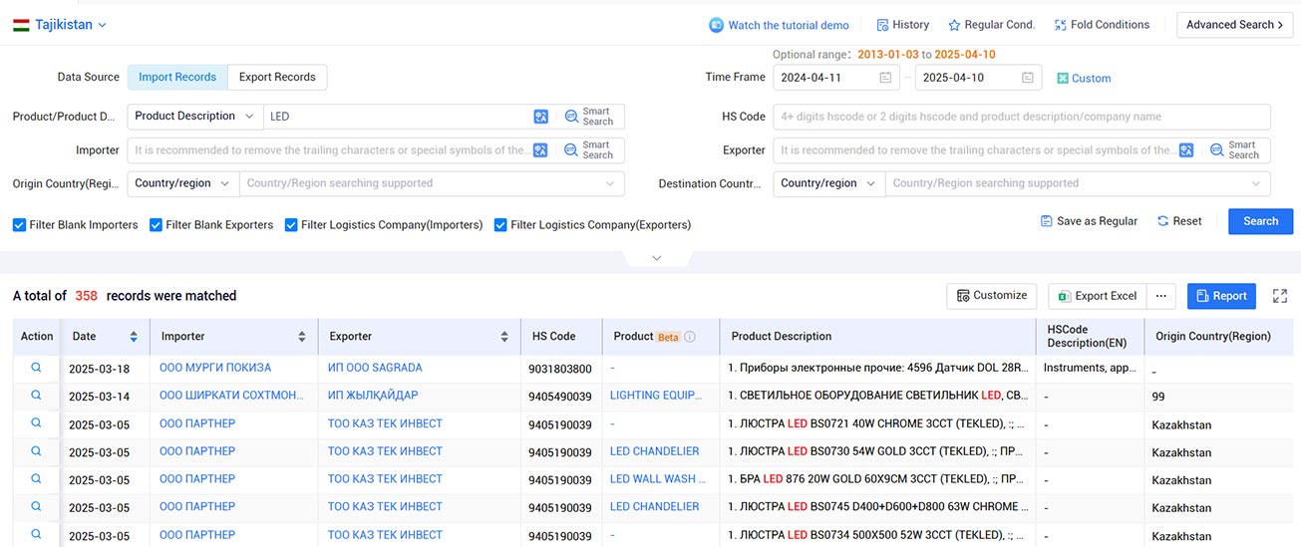Click the Origin Country(Region) column header
The image size is (1301, 547).
[x=1213, y=337]
